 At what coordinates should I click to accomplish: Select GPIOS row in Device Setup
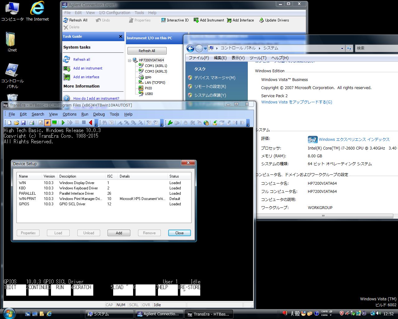tap(104, 204)
